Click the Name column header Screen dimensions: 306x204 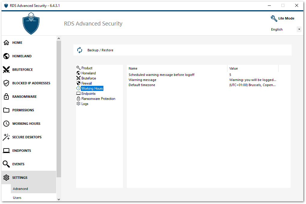177,68
